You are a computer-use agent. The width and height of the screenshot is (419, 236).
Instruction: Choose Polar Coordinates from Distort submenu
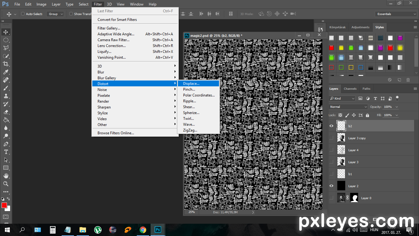coord(198,95)
